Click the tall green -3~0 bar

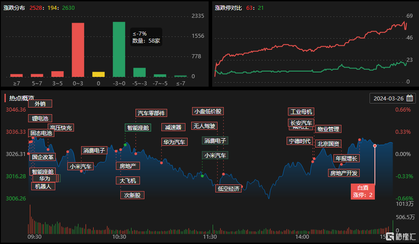coord(119,49)
